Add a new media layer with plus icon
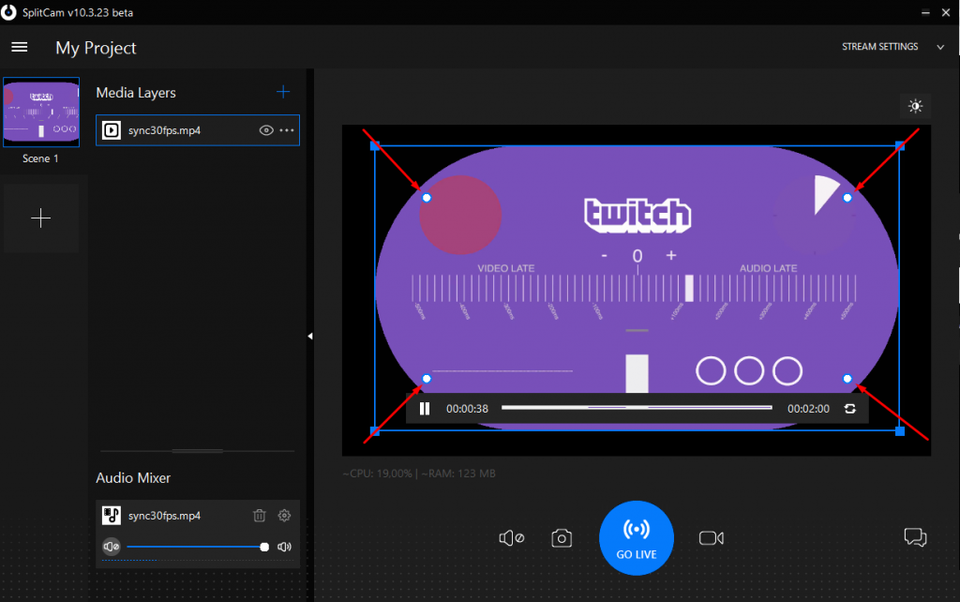The width and height of the screenshot is (960, 602). [283, 92]
